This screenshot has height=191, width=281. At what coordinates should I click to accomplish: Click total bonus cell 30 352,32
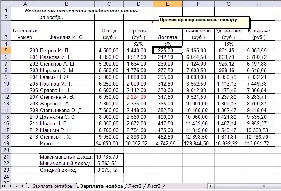pos(138,143)
